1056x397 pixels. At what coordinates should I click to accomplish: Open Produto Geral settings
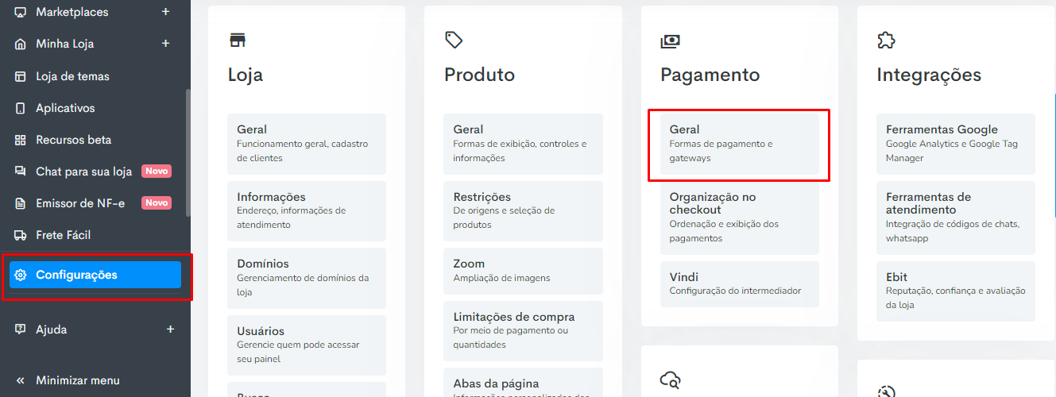click(x=523, y=144)
